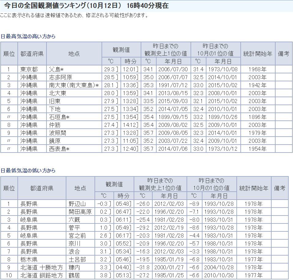Select the 栃木県 prefecture cell

[29, 260]
